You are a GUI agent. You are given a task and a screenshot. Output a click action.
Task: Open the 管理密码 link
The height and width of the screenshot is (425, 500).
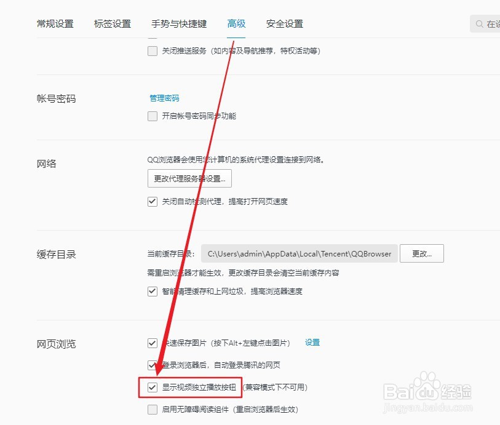(x=165, y=98)
